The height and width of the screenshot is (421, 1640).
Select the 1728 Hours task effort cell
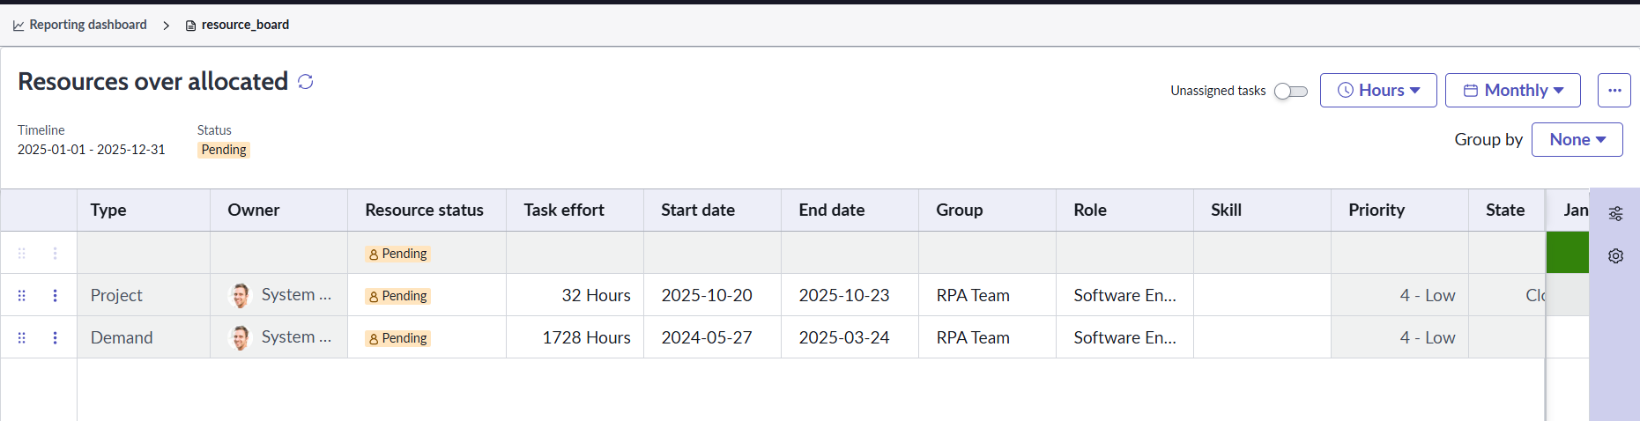point(586,337)
